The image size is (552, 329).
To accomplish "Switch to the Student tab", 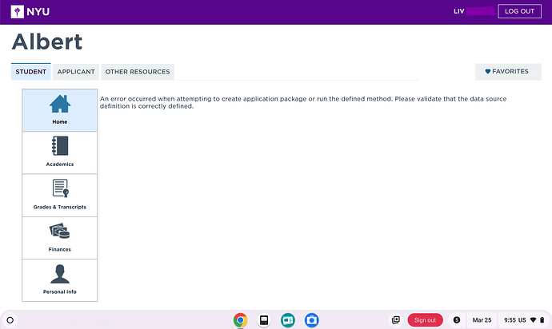I will [31, 72].
